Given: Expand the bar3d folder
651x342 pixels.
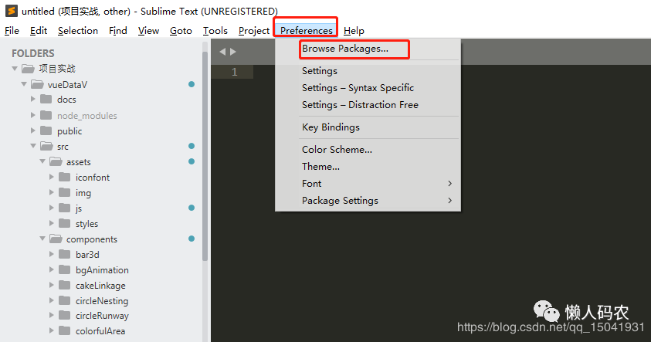Looking at the screenshot, I should pyautogui.click(x=52, y=254).
